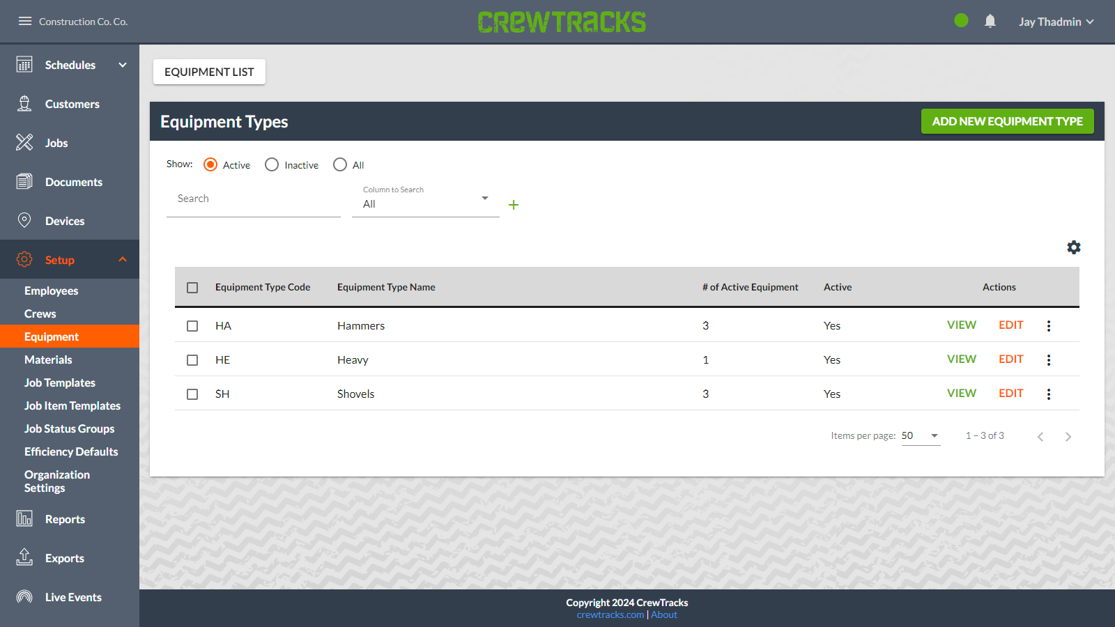The width and height of the screenshot is (1115, 627).
Task: View the Shovels equipment type
Action: click(961, 394)
